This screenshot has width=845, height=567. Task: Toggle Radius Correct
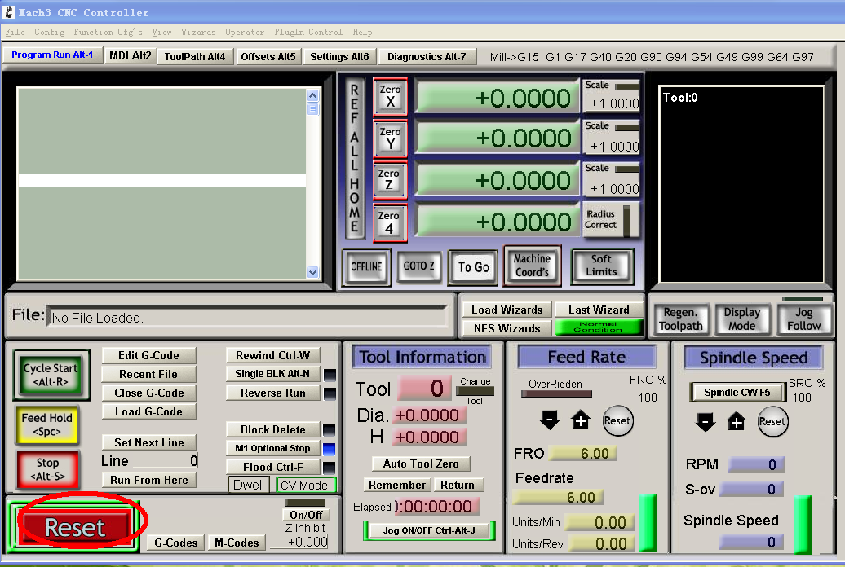pyautogui.click(x=610, y=220)
